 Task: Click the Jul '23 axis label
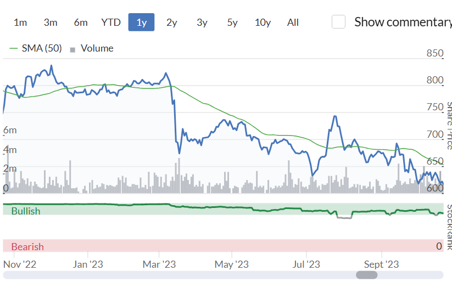[306, 264]
